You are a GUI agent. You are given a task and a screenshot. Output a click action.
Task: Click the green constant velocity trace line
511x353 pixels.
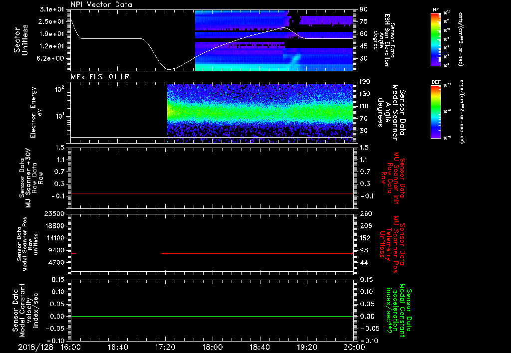pyautogui.click(x=212, y=316)
